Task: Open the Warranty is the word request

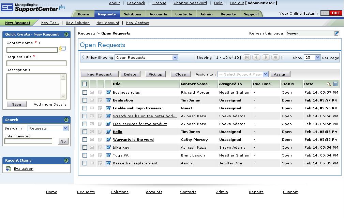Action: click(x=133, y=140)
